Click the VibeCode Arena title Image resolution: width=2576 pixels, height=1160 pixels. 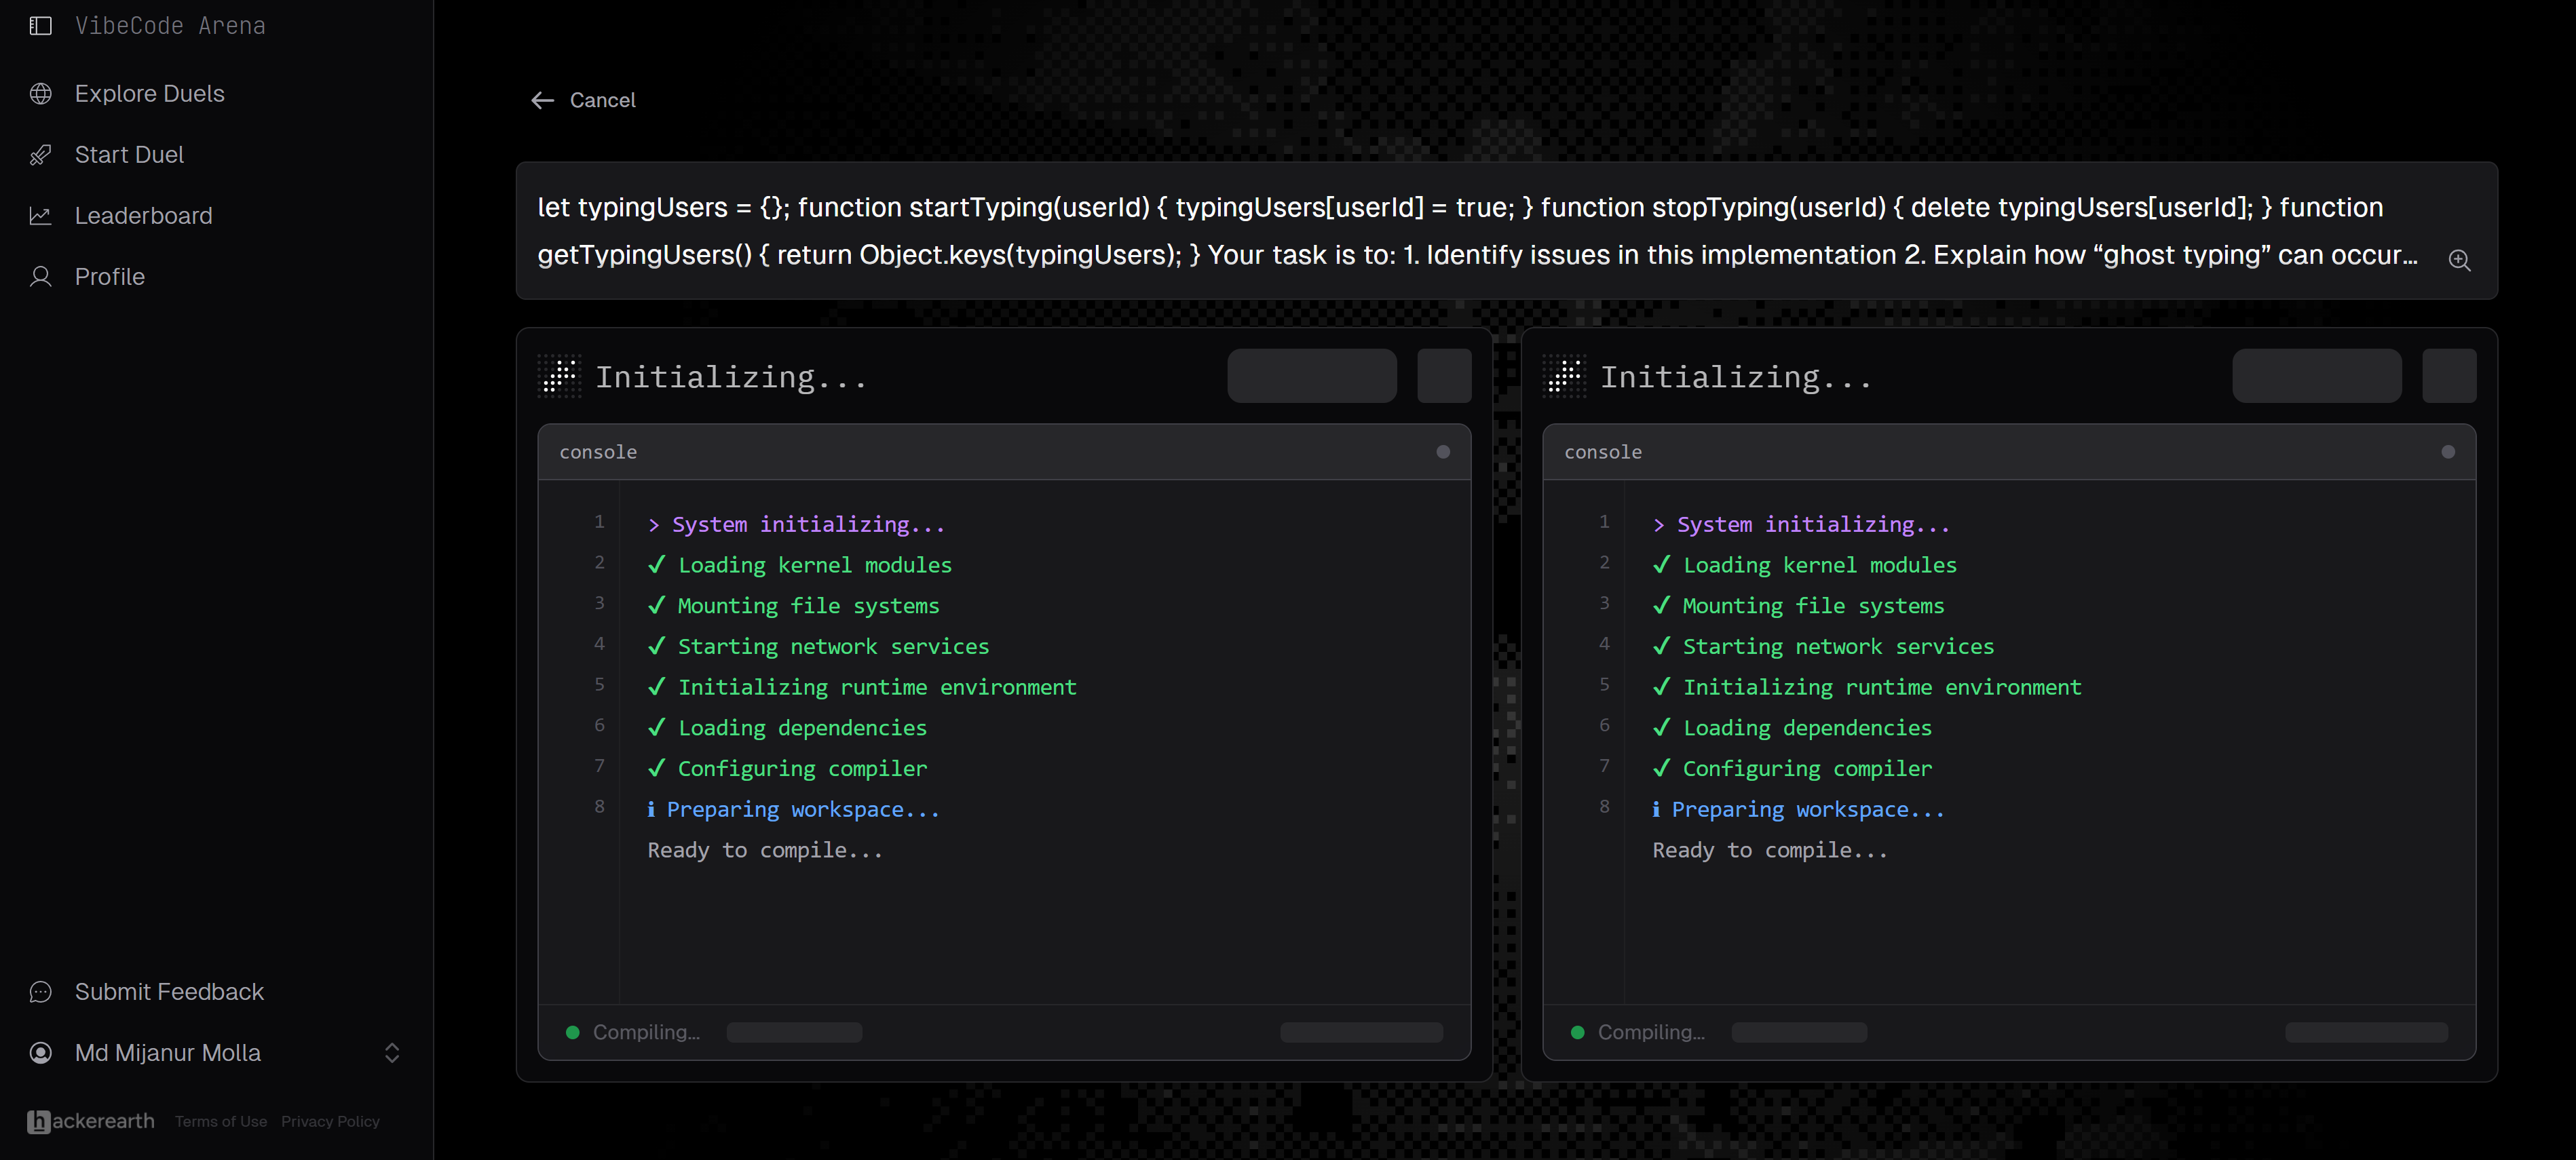click(171, 26)
